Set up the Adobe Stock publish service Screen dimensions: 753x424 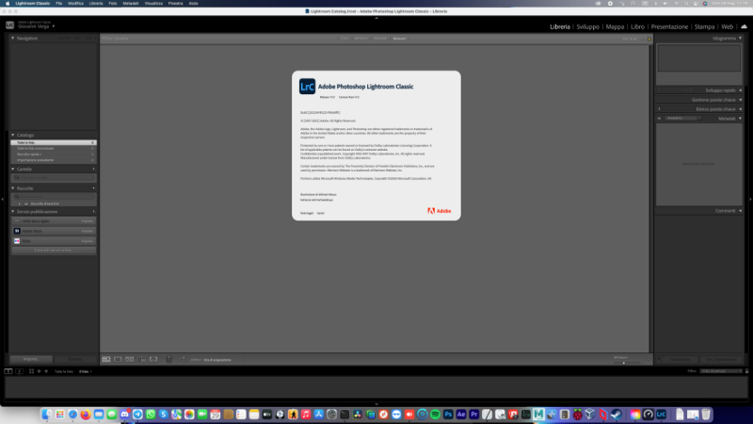[x=88, y=231]
